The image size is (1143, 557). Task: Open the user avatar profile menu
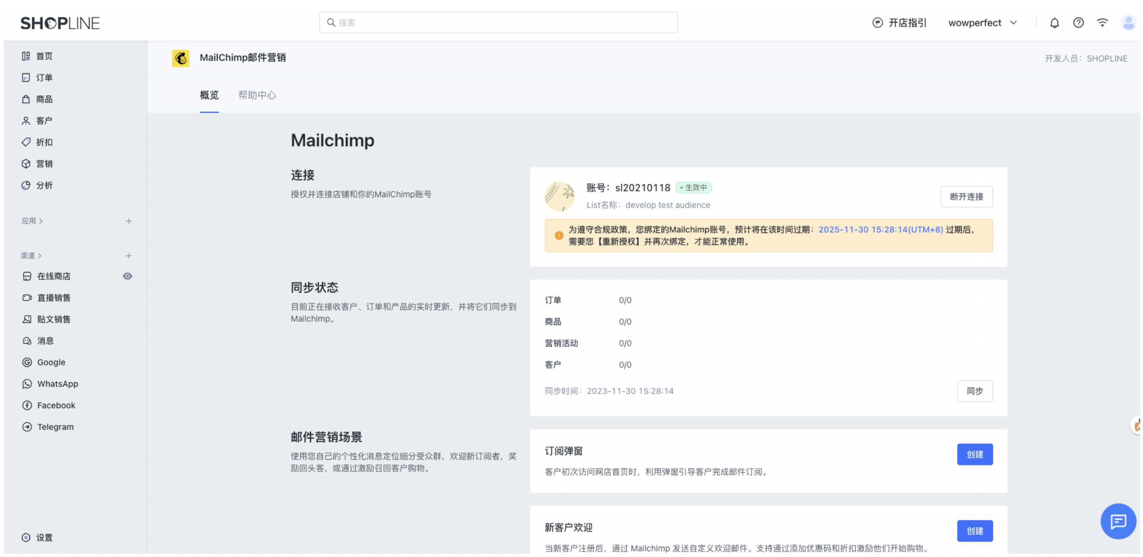[1128, 23]
